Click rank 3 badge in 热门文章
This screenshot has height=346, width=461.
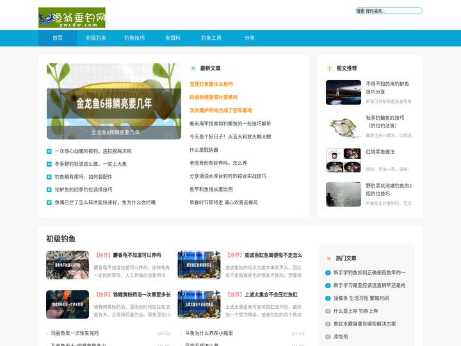pyautogui.click(x=328, y=299)
